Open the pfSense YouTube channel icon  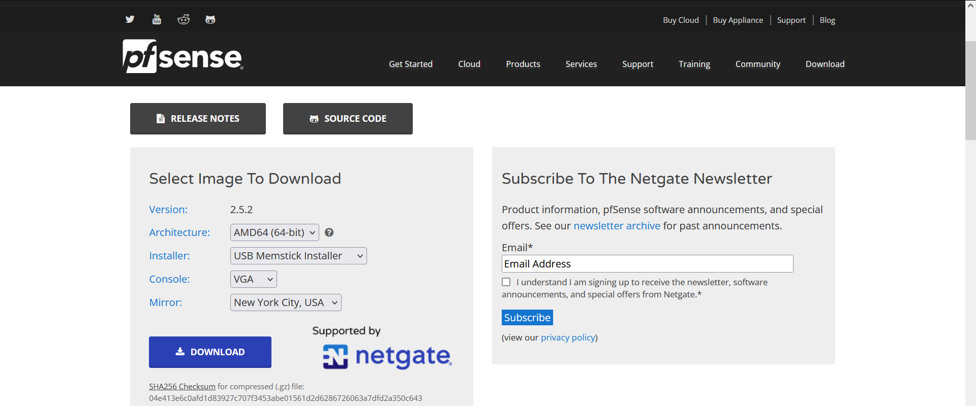(157, 19)
